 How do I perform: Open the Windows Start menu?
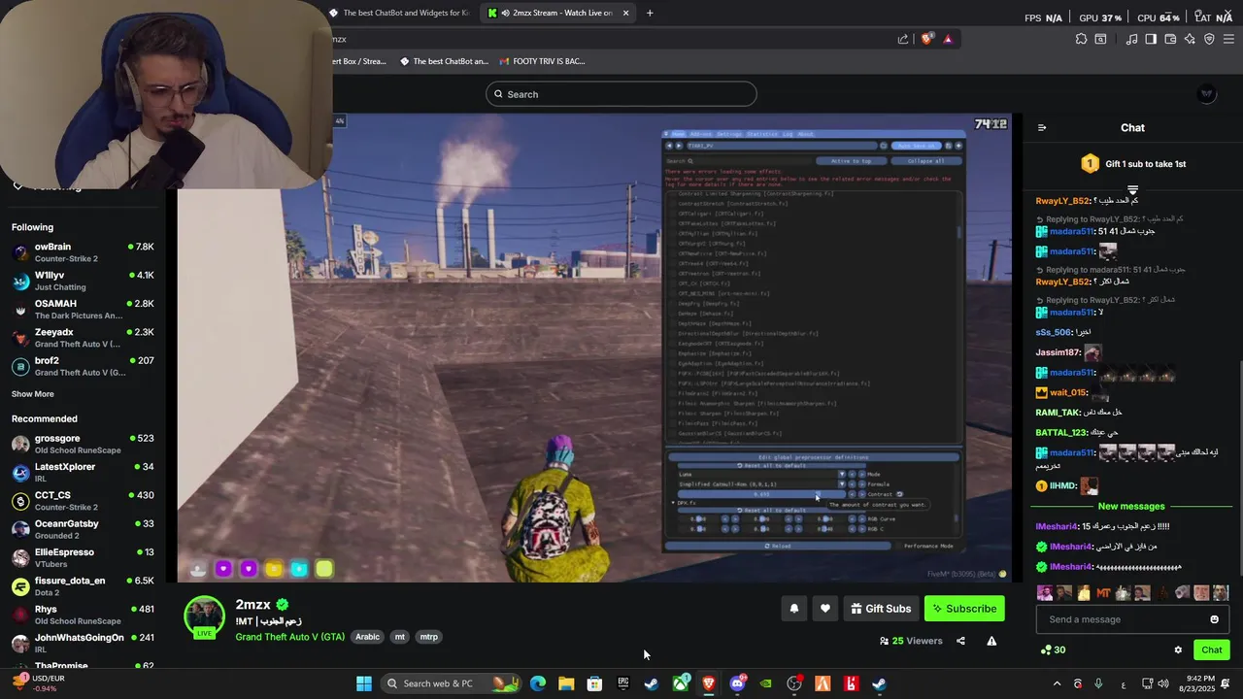tap(363, 683)
